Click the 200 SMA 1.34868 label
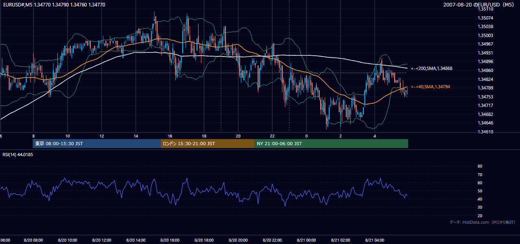 click(432, 69)
